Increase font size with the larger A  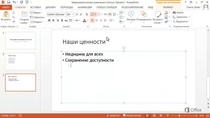tap(77, 14)
